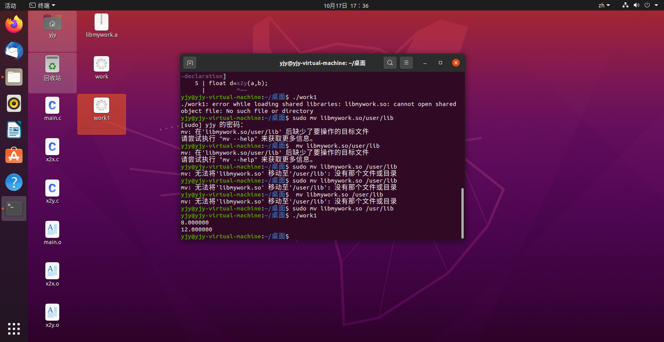664x342 pixels.
Task: Open Ubuntu Software store in dock
Action: click(x=14, y=156)
